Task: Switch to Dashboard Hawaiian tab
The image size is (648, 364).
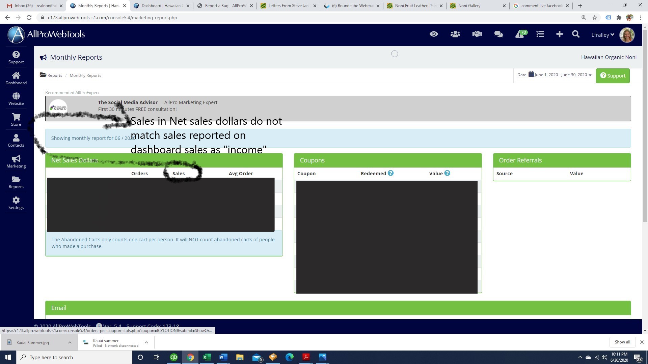Action: click(161, 6)
